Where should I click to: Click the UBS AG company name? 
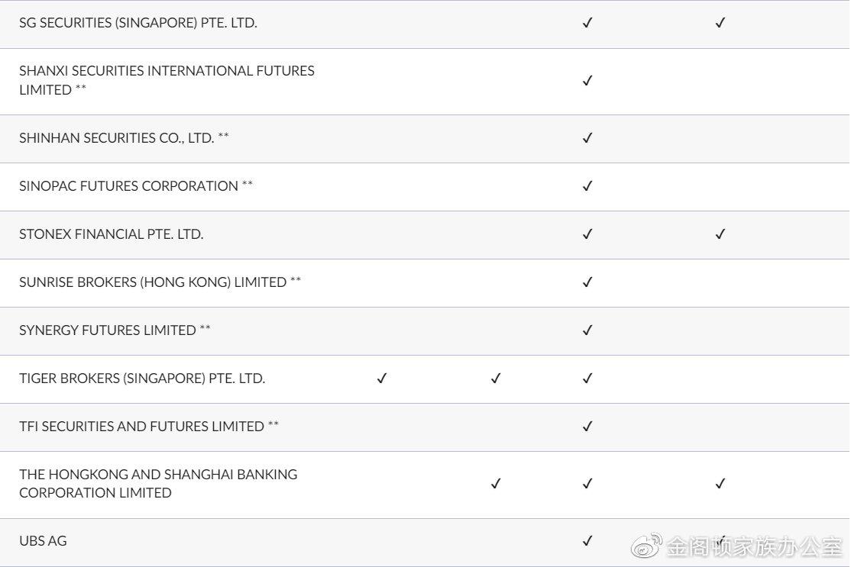pyautogui.click(x=43, y=541)
